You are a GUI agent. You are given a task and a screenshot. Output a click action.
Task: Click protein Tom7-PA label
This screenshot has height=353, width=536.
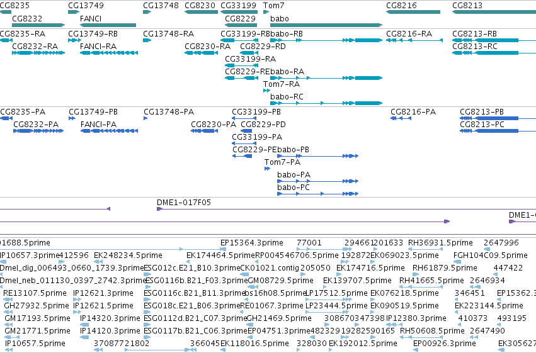click(x=282, y=162)
